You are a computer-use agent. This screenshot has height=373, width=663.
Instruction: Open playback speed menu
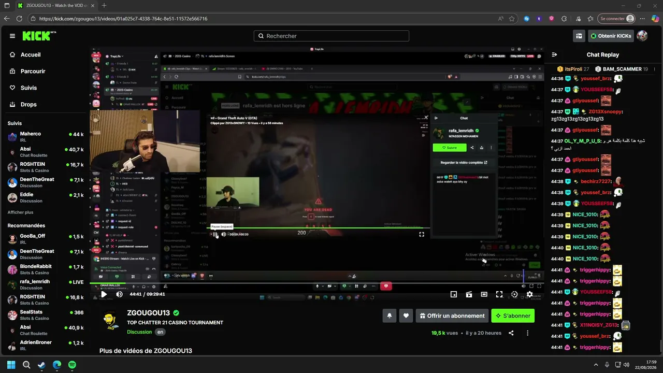tap(514, 294)
